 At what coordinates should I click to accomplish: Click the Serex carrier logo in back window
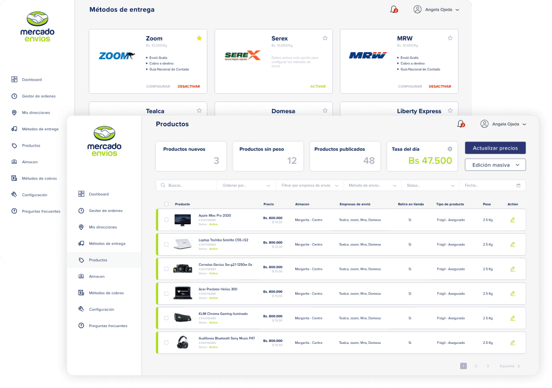point(243,55)
